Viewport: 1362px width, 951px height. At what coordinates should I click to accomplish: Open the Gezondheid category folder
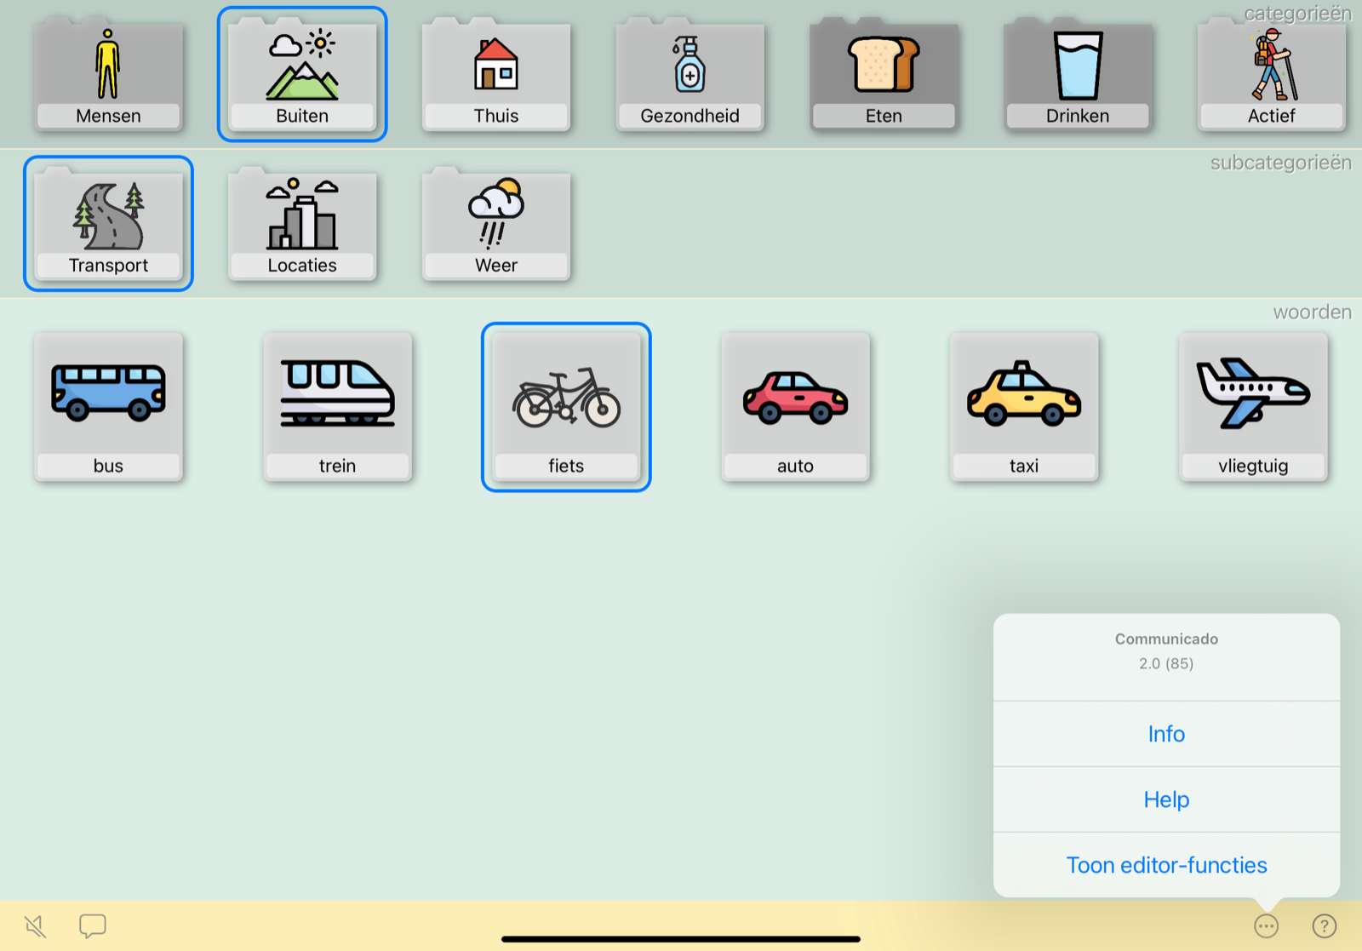pyautogui.click(x=690, y=76)
